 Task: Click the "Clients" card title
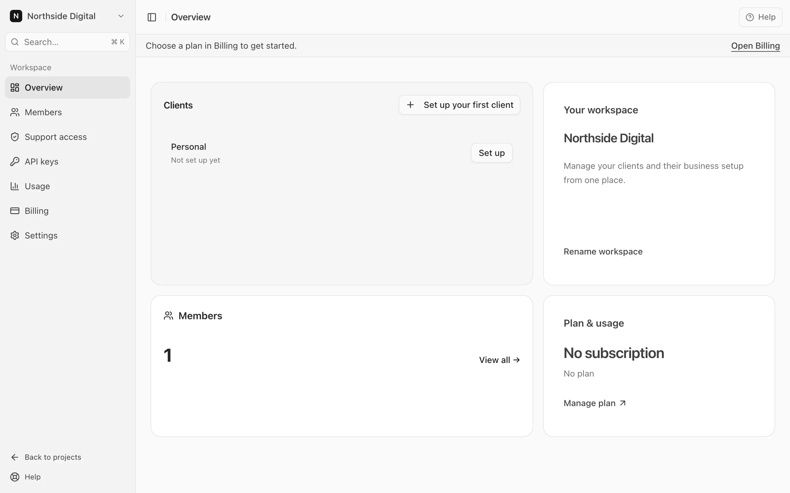[178, 105]
